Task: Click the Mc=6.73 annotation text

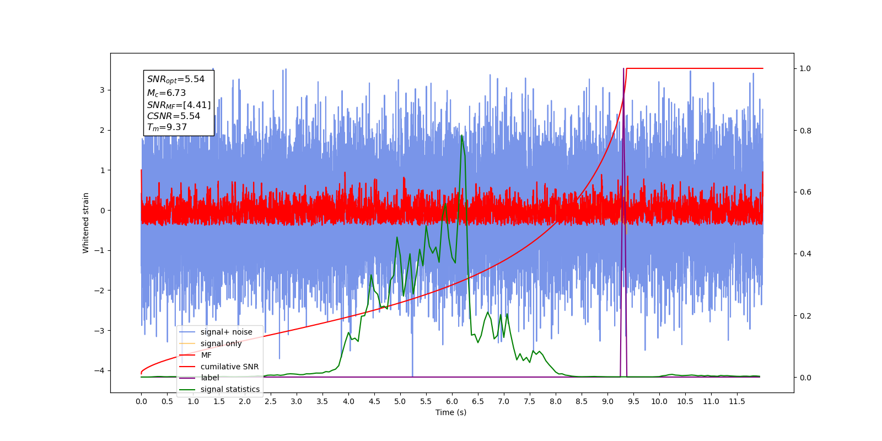Action: (x=166, y=93)
